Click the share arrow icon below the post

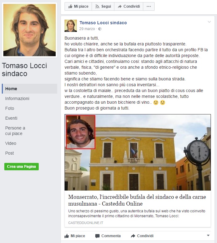pyautogui.click(x=133, y=236)
